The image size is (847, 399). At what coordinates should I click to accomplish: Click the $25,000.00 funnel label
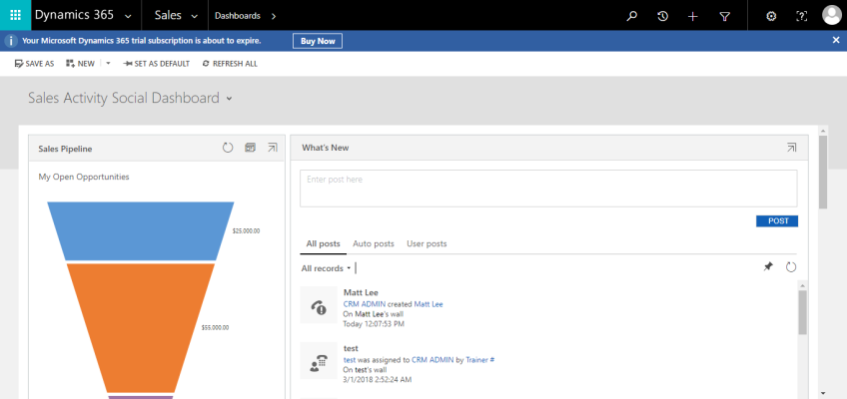[247, 230]
